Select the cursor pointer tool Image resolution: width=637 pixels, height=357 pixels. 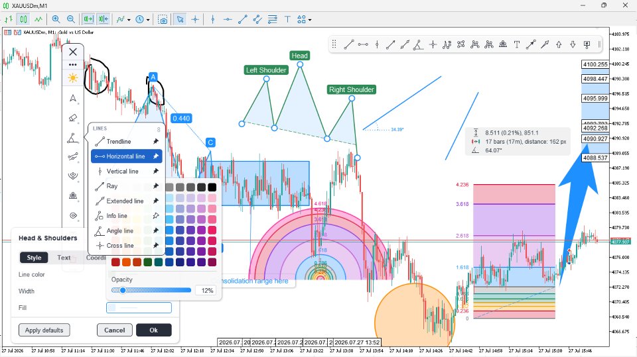pos(180,19)
